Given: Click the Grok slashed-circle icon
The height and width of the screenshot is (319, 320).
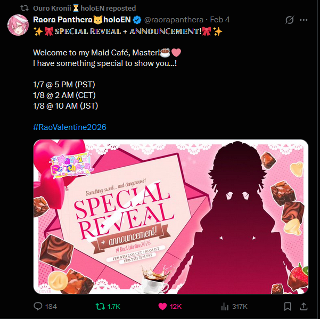Looking at the screenshot, I should [x=290, y=20].
